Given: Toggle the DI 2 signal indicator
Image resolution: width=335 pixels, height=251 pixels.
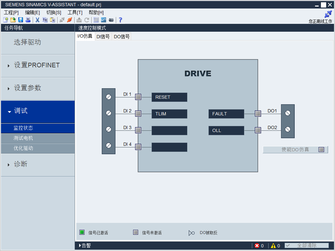Looking at the screenshot, I should pos(138,113).
